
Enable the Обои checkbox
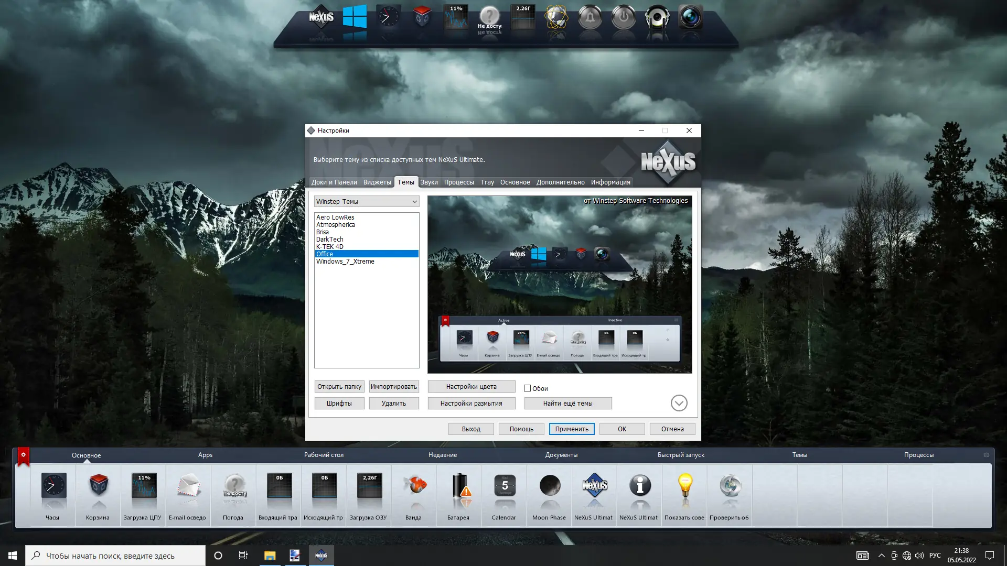[x=527, y=388]
